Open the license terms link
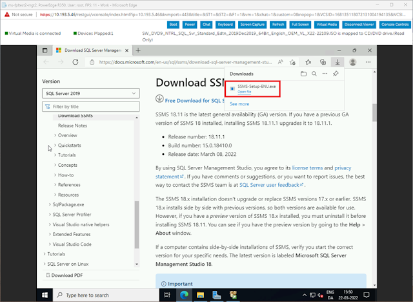The width and height of the screenshot is (413, 302). tap(307, 168)
